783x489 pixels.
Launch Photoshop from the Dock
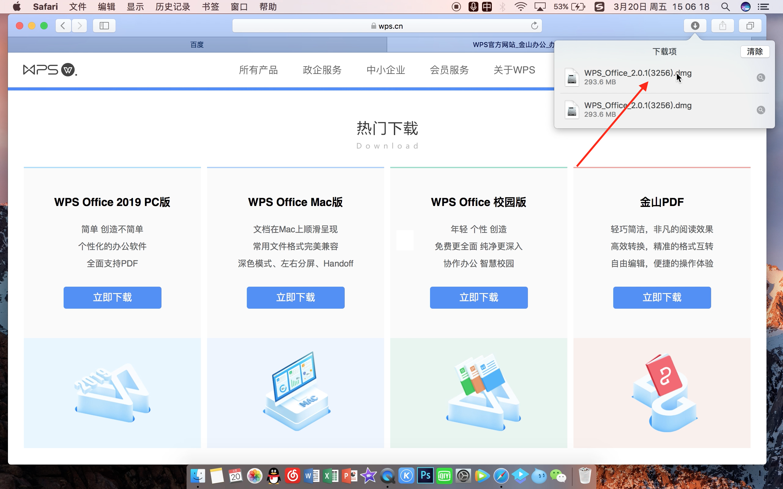tap(425, 476)
